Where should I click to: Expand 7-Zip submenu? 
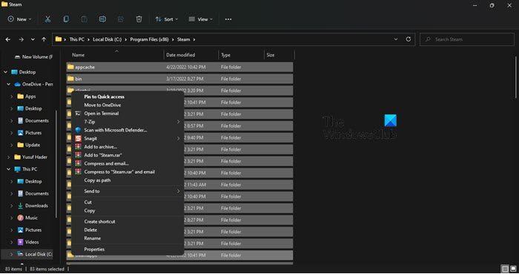pyautogui.click(x=128, y=122)
